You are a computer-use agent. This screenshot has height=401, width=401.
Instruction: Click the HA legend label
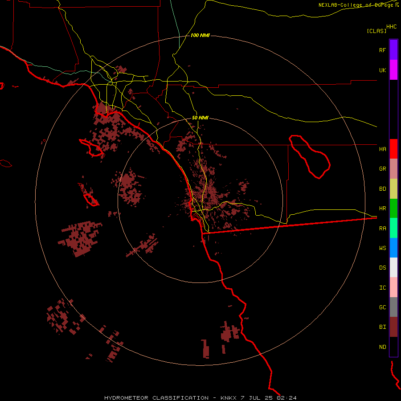click(x=382, y=149)
